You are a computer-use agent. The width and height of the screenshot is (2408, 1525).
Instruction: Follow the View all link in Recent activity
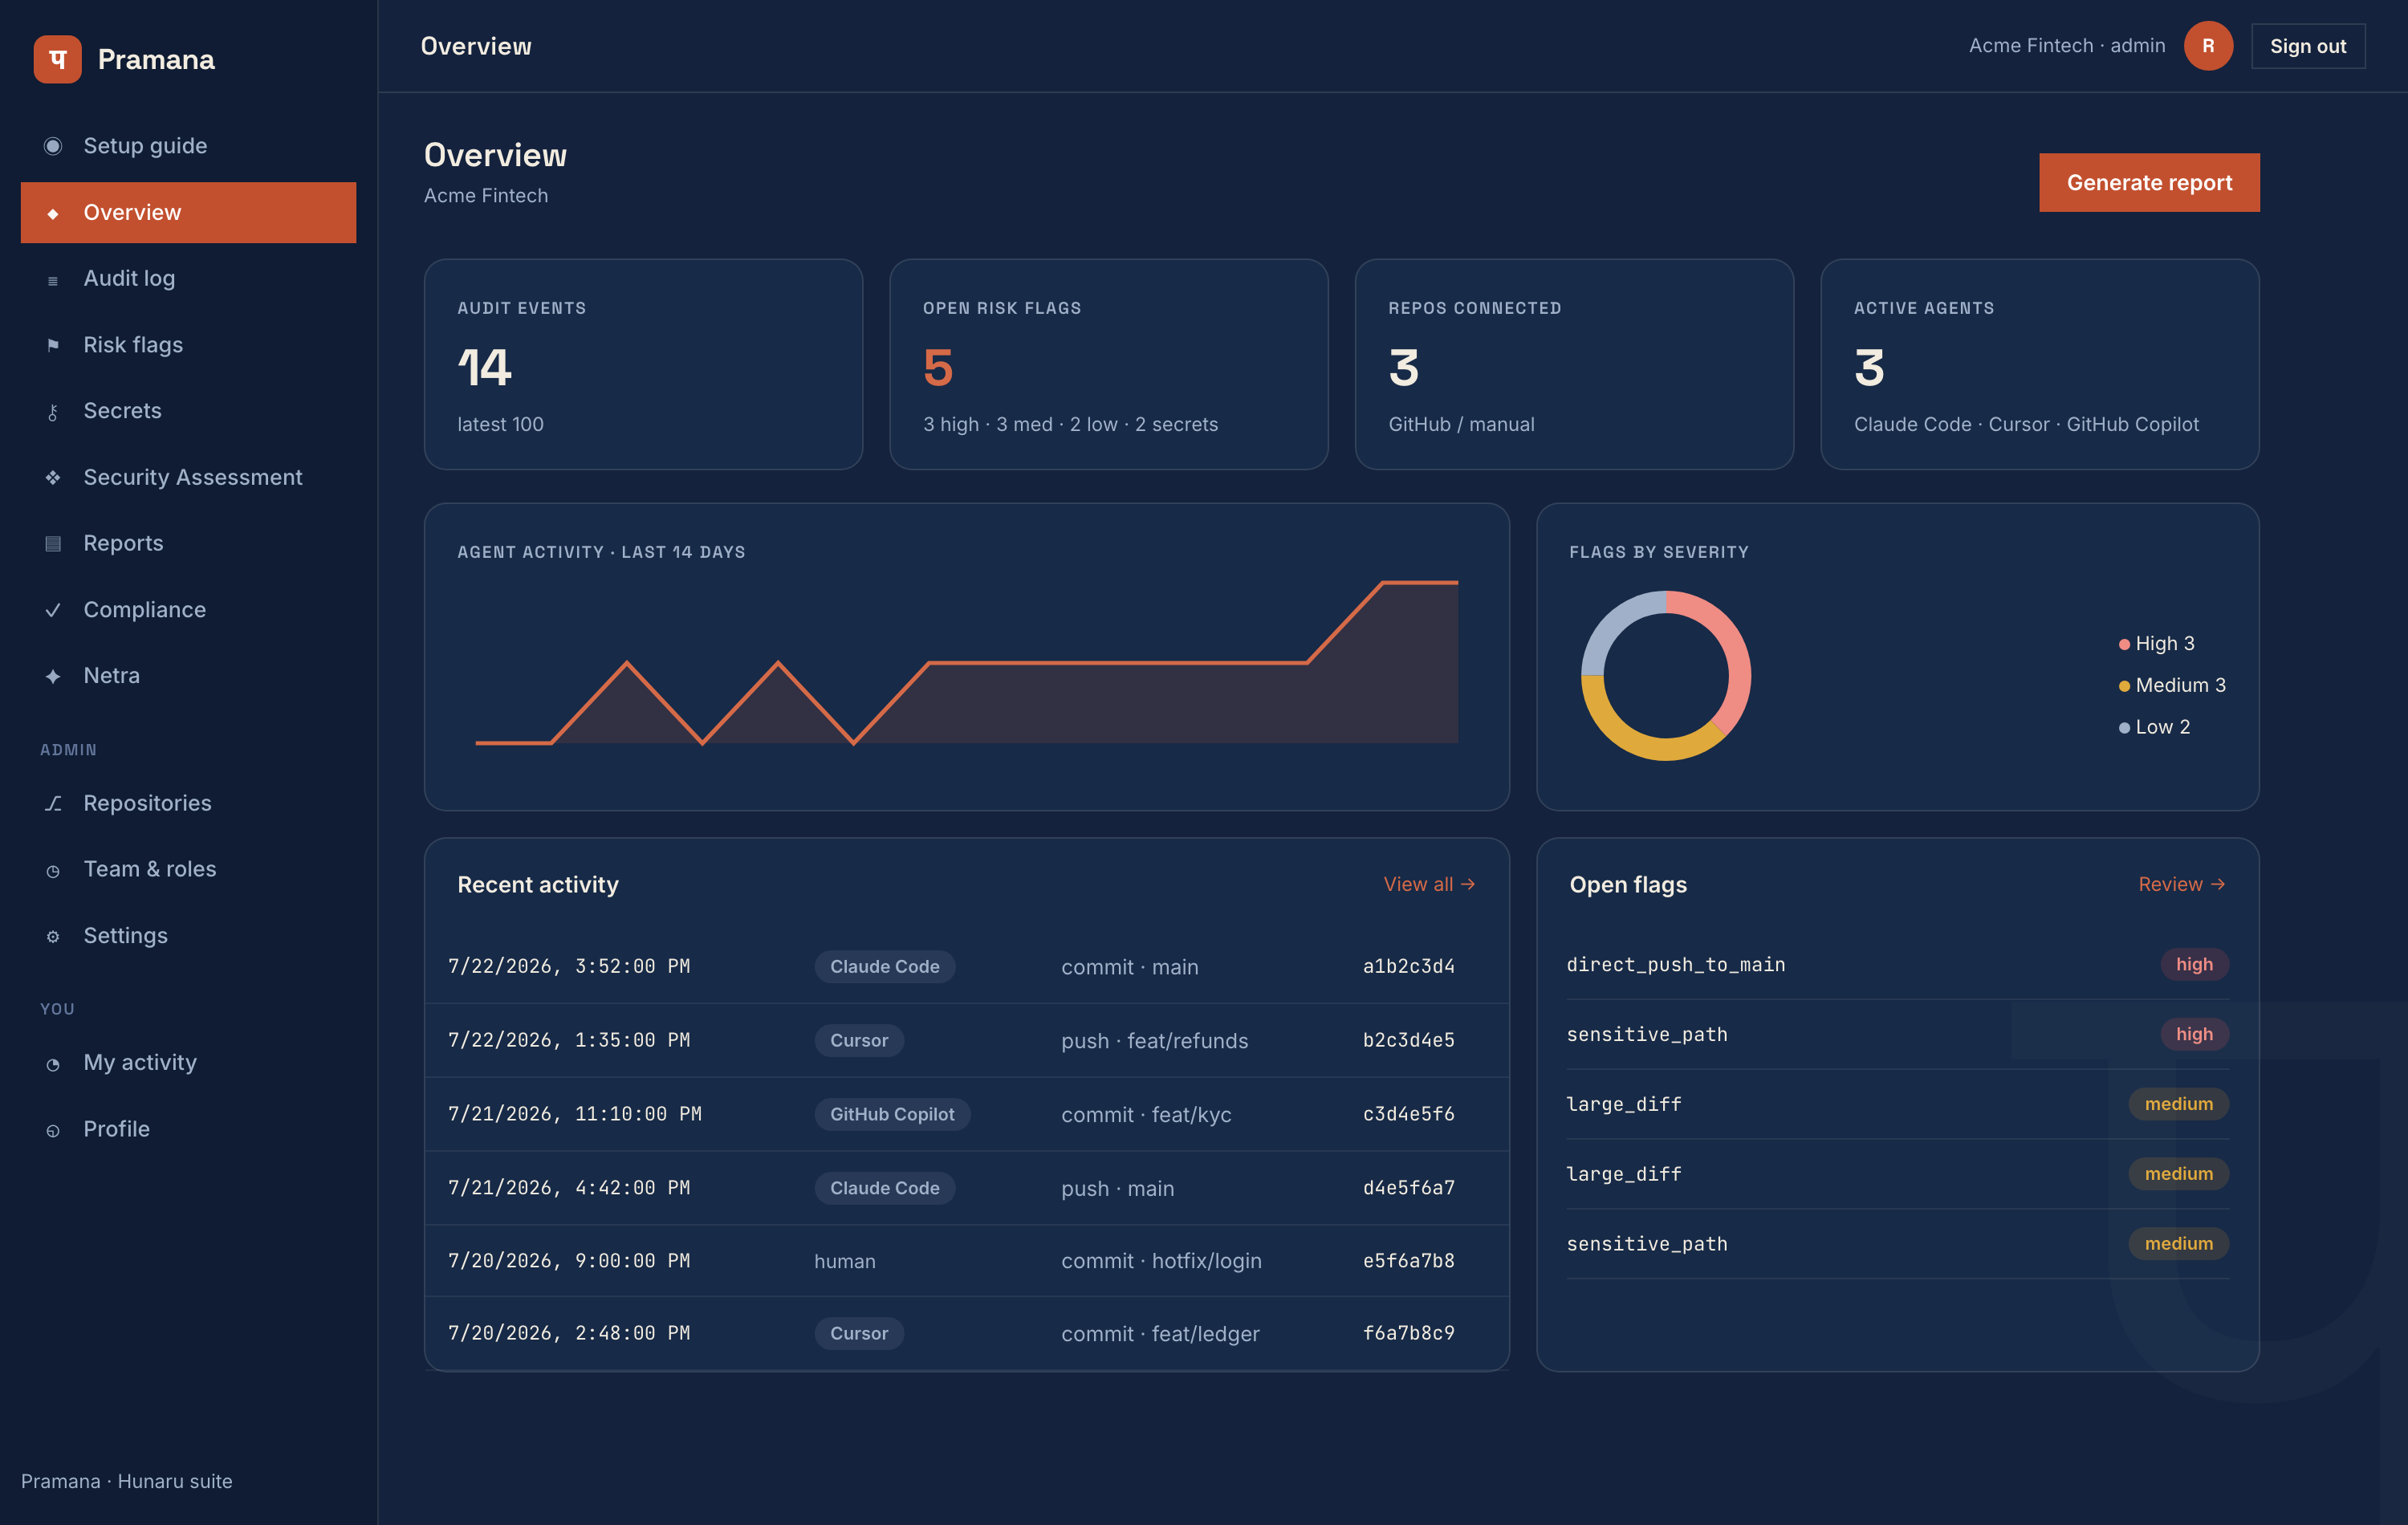coord(1429,884)
